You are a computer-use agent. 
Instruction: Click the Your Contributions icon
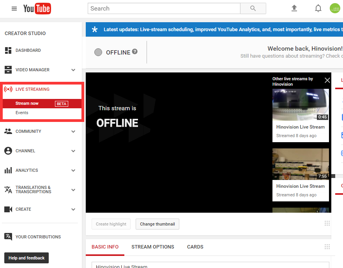(8, 237)
